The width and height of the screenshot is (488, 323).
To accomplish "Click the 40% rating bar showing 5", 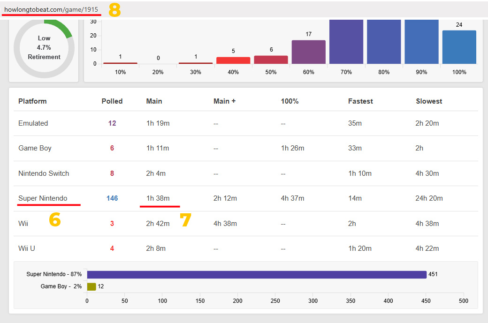I will click(233, 60).
